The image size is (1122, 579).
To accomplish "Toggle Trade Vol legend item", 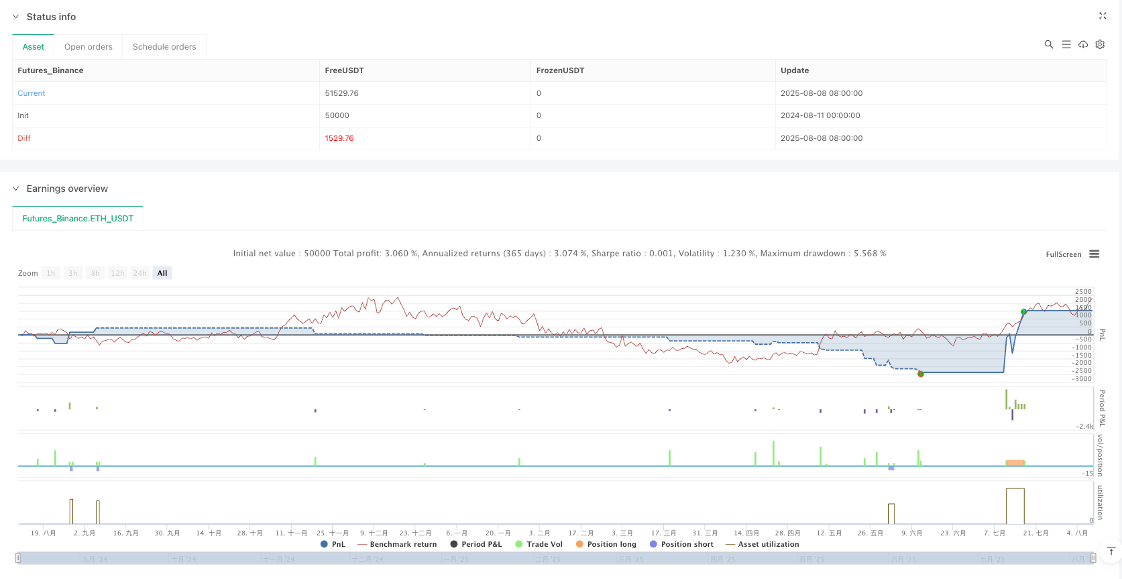I will [539, 544].
